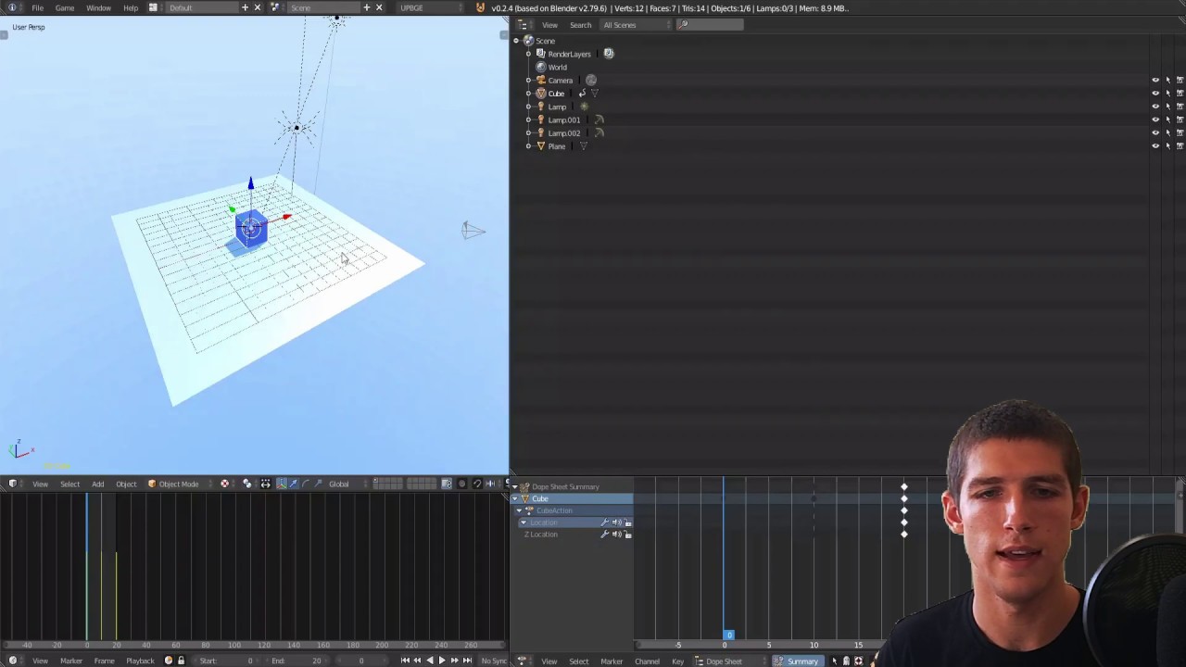The width and height of the screenshot is (1186, 667).
Task: Play the animation forward
Action: (441, 661)
